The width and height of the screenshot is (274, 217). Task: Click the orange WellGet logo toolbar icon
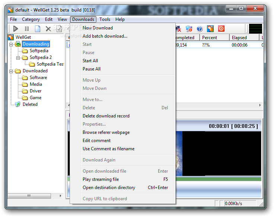[210, 29]
